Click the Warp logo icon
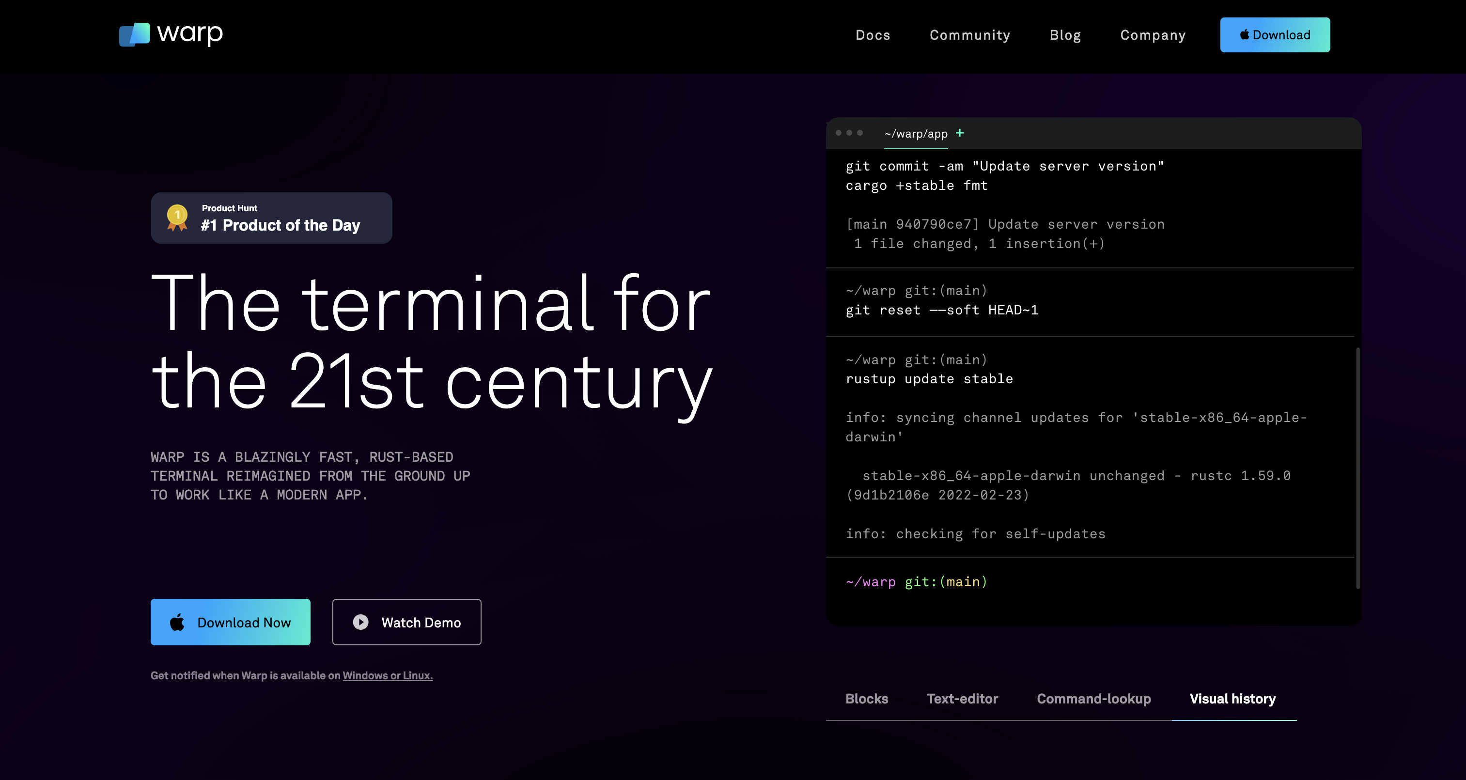This screenshot has height=780, width=1466. coord(134,34)
